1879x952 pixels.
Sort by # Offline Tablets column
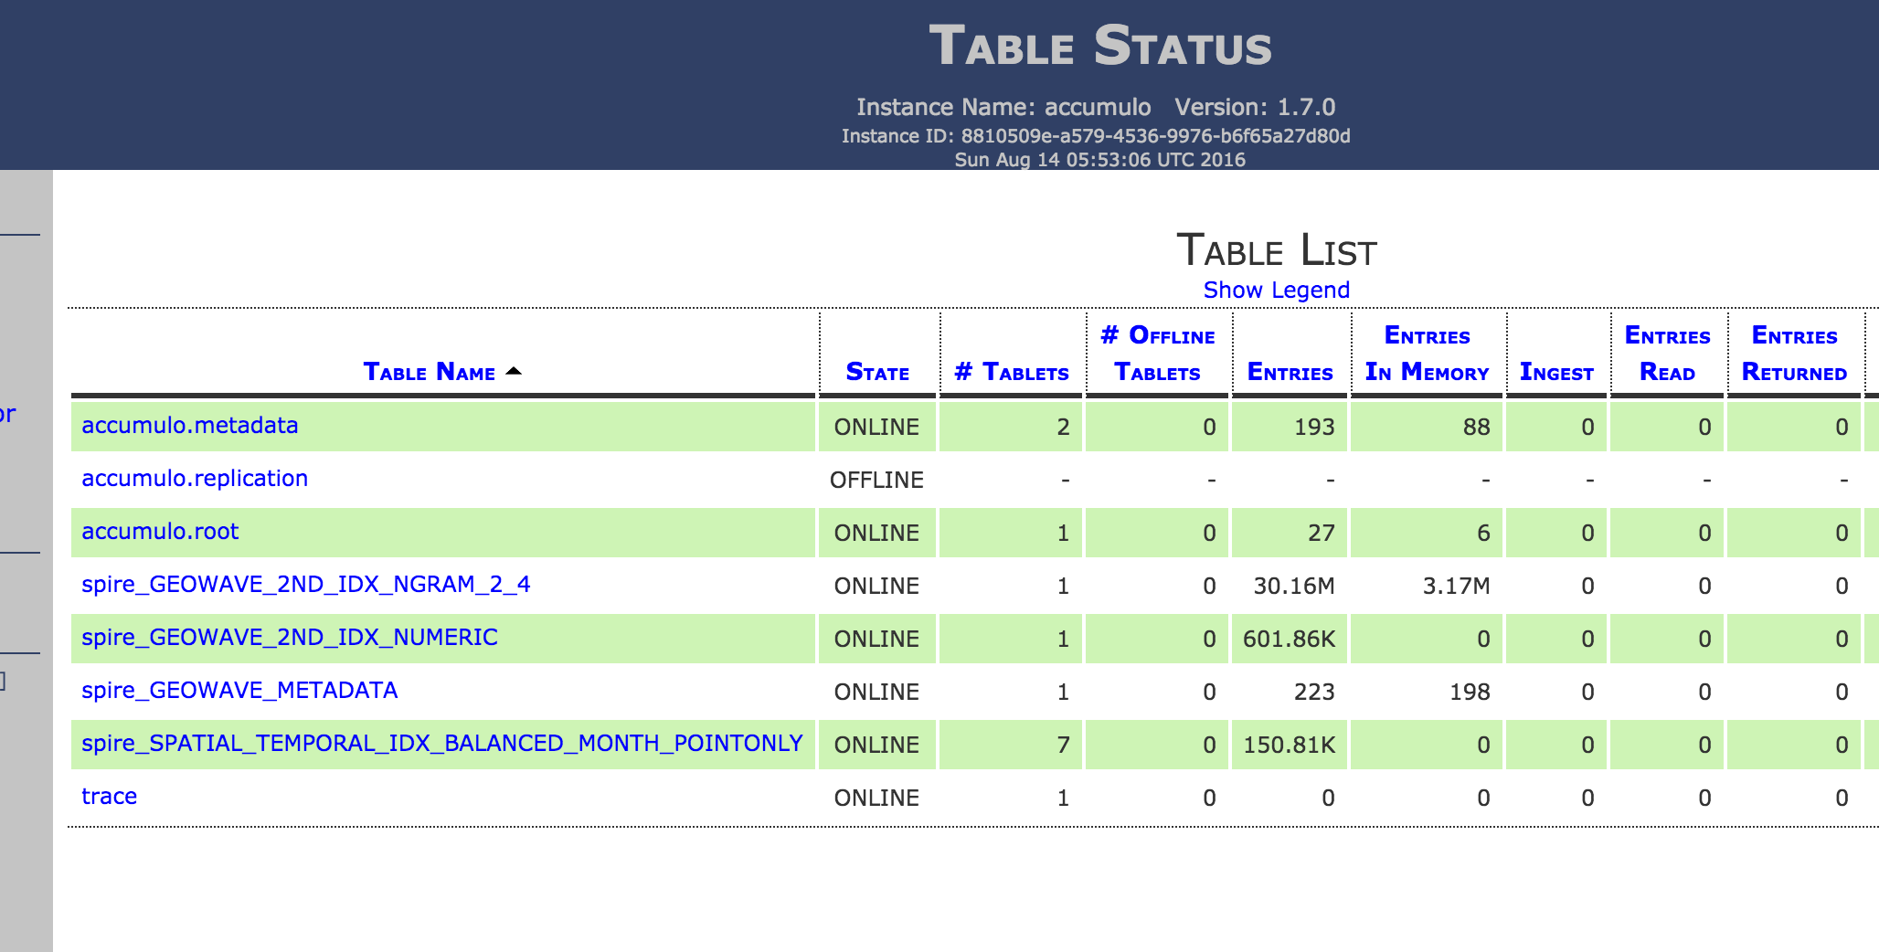(1157, 354)
